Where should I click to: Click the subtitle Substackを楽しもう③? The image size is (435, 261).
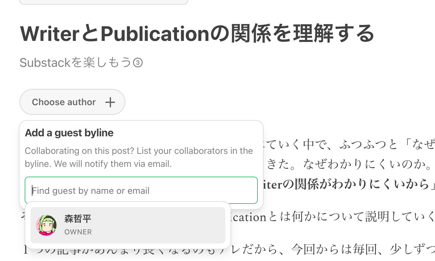point(81,63)
